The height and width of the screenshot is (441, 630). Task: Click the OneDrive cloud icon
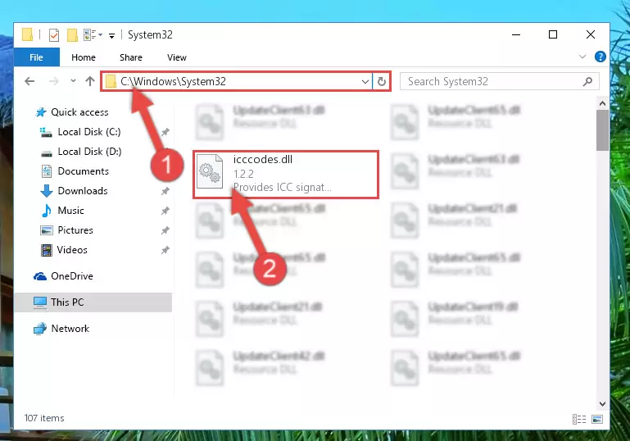click(40, 276)
